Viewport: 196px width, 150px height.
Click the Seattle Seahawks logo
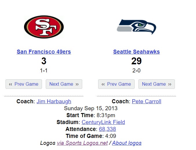click(136, 27)
